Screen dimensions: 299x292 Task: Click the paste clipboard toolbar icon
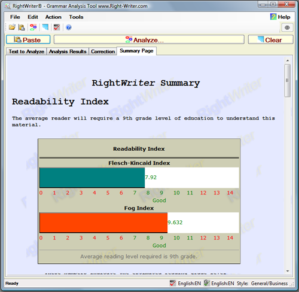(x=22, y=27)
